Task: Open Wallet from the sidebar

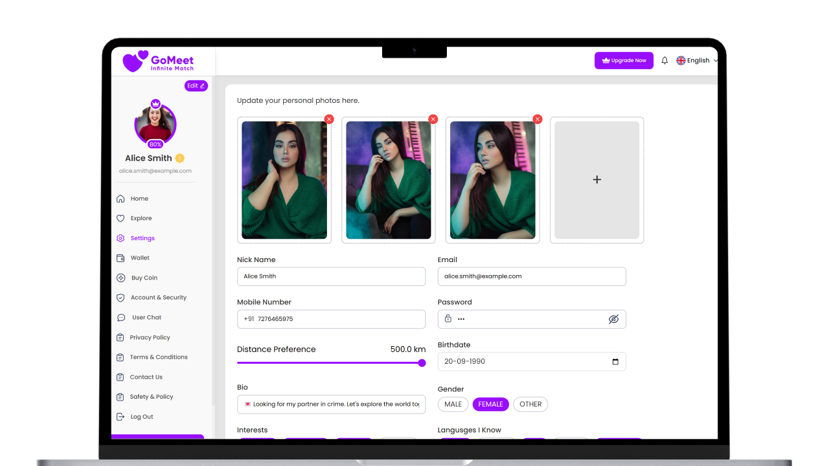Action: [140, 258]
